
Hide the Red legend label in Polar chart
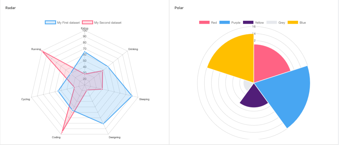pyautogui.click(x=214, y=23)
